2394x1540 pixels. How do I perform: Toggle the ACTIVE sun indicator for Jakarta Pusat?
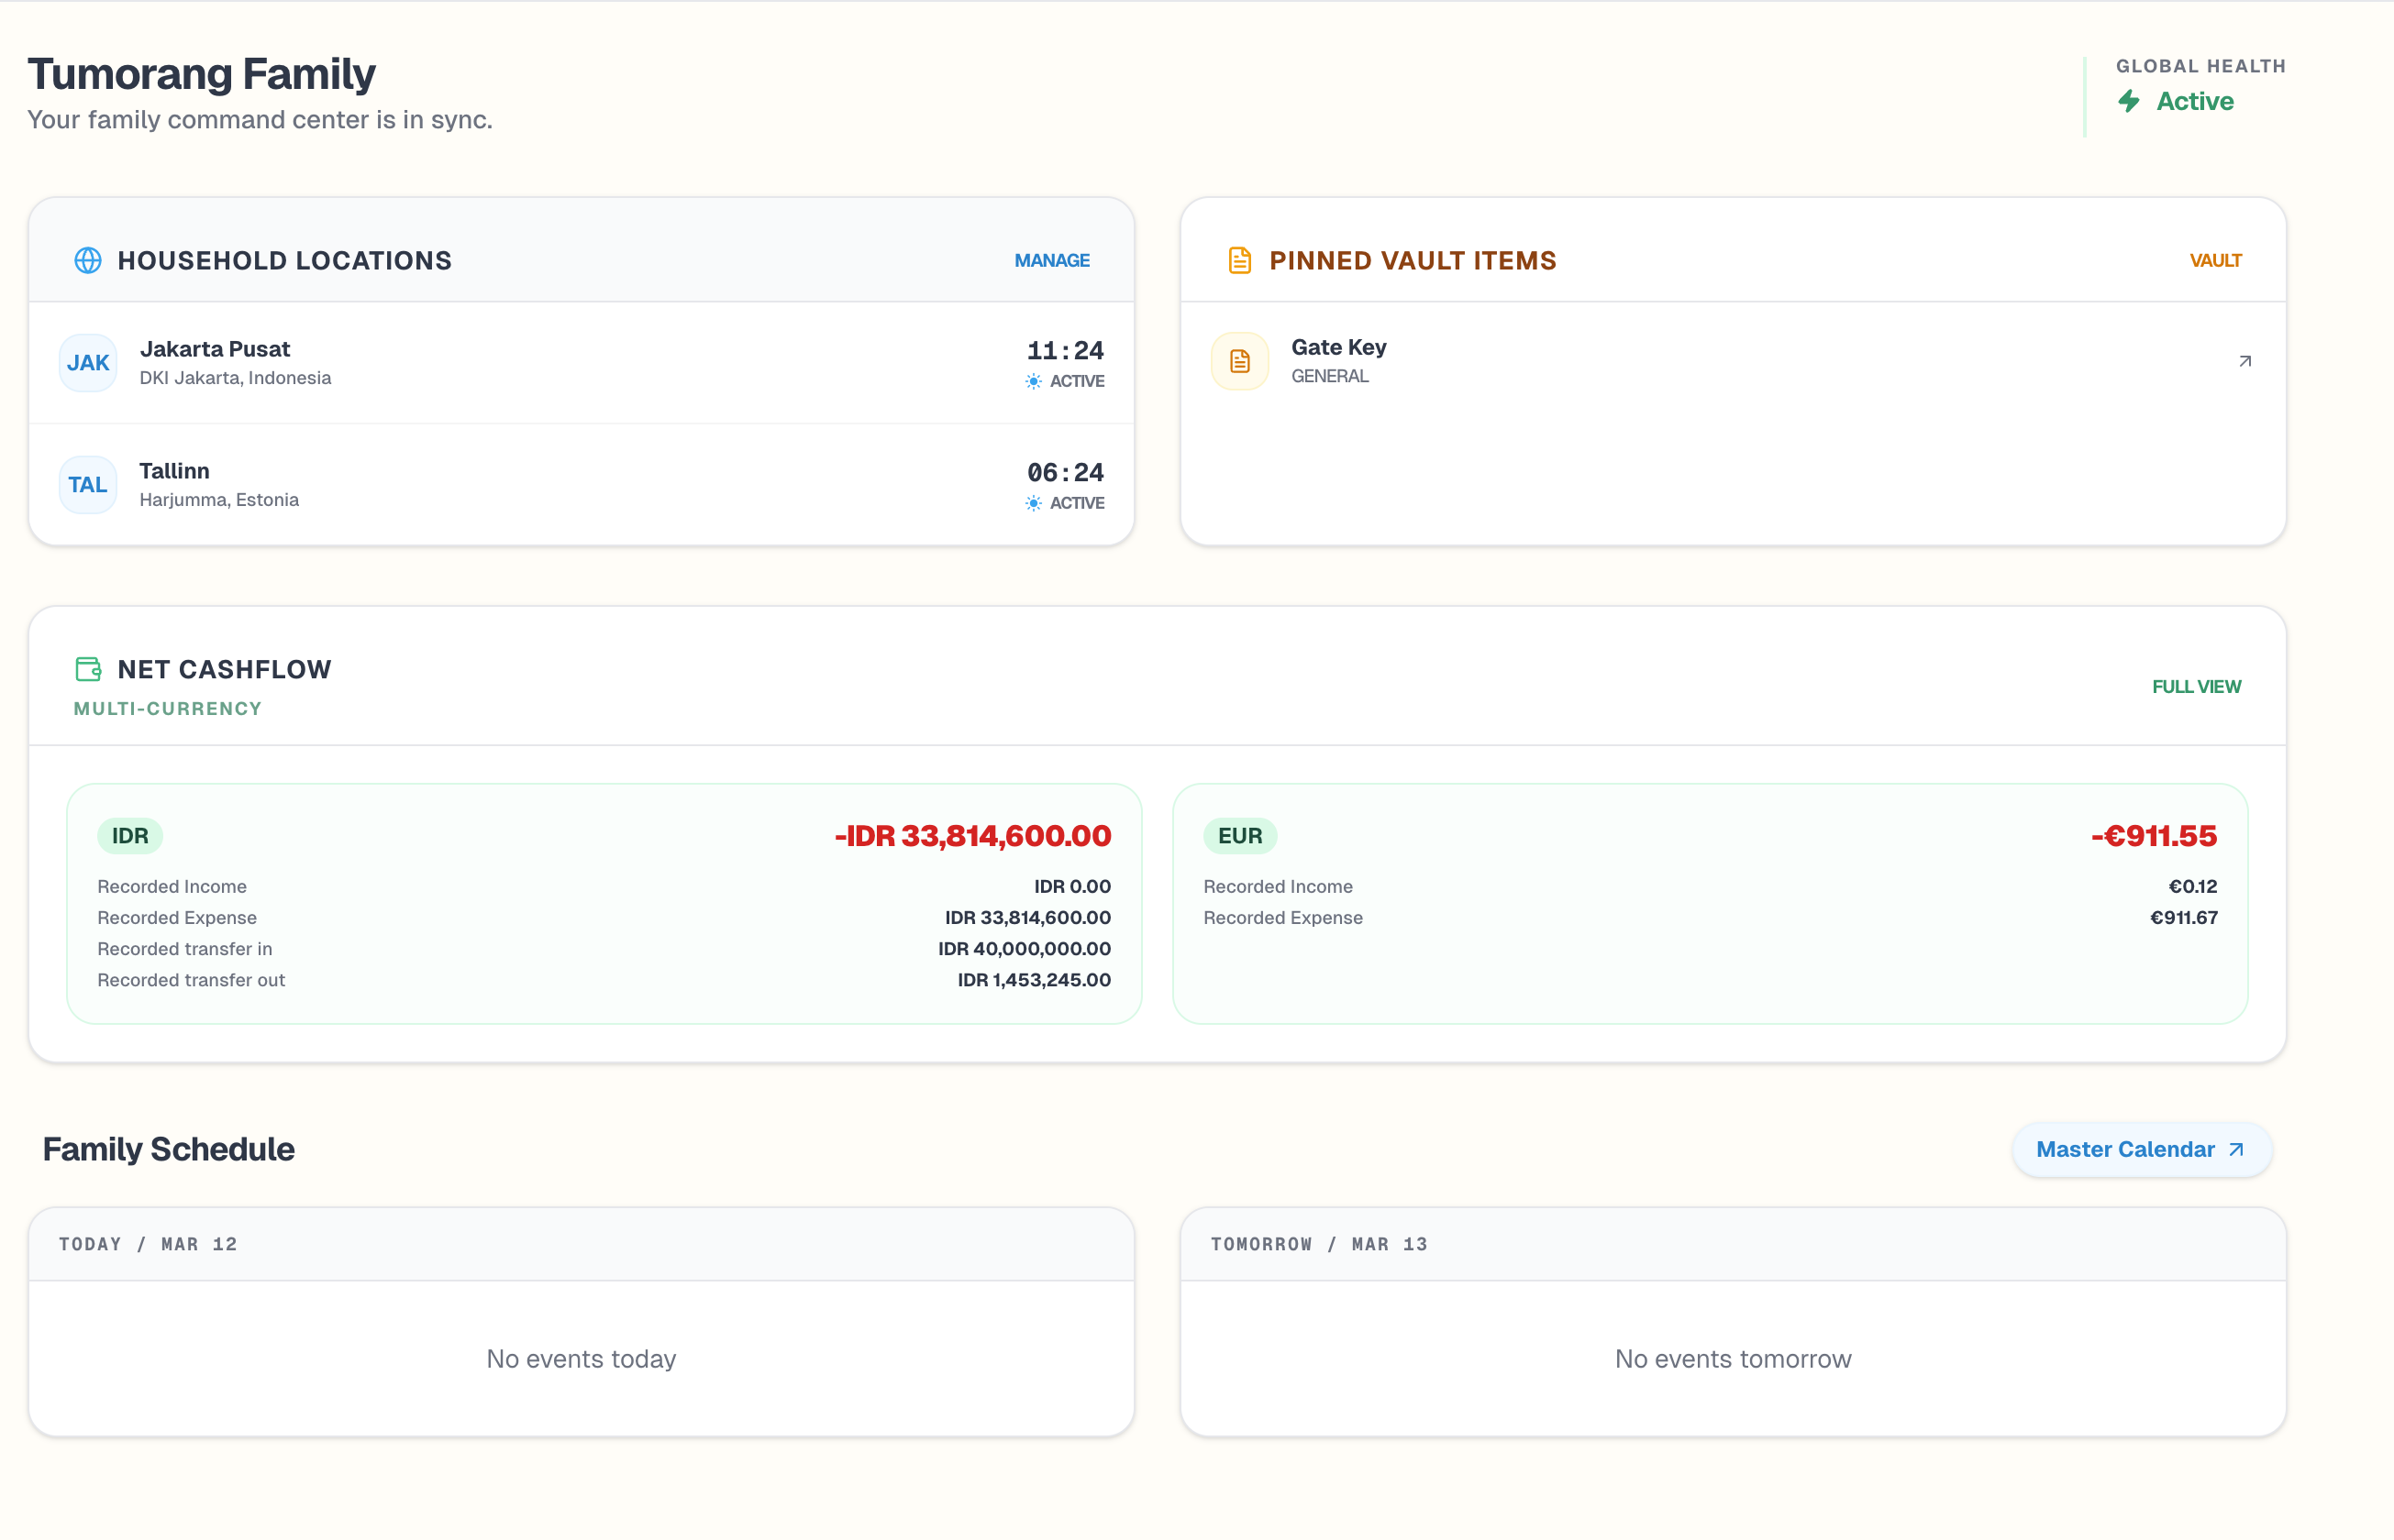(1034, 381)
